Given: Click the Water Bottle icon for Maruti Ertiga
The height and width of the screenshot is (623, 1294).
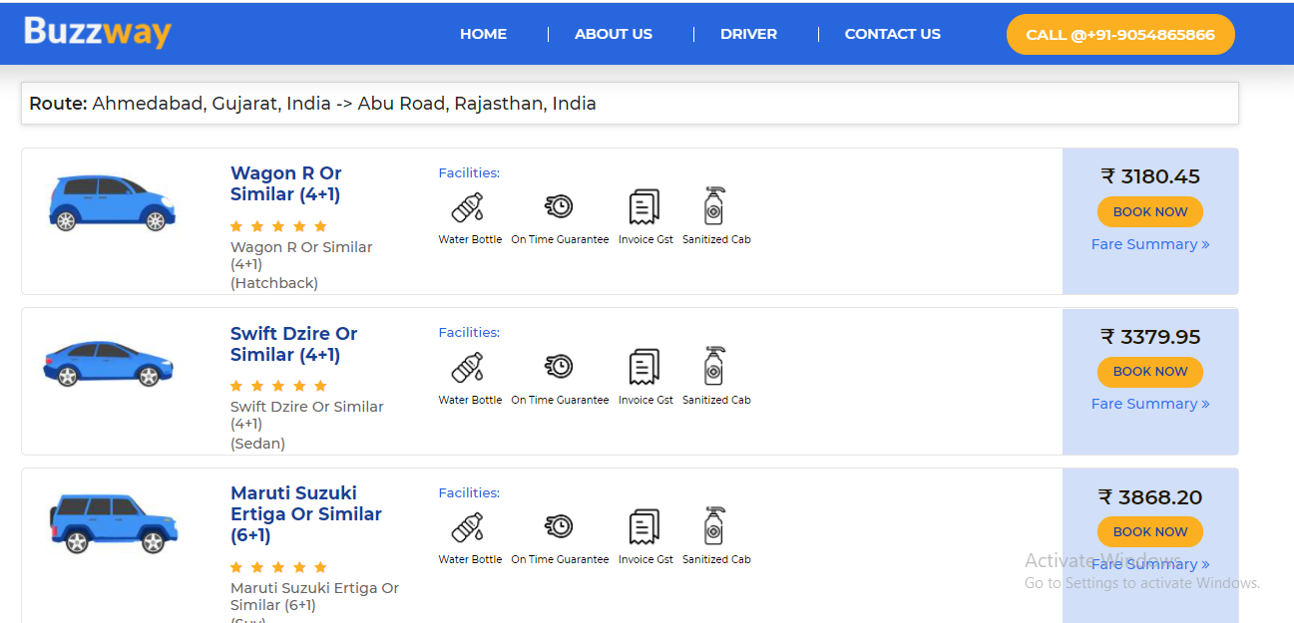Looking at the screenshot, I should [468, 527].
